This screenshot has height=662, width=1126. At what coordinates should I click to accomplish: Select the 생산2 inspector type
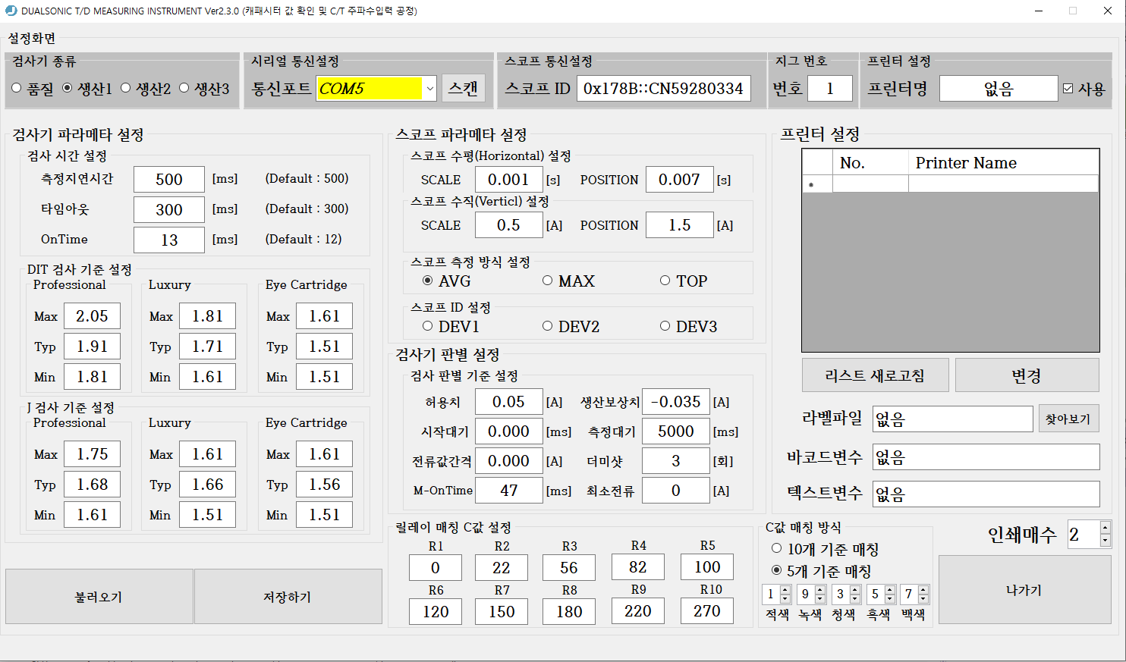pos(124,87)
